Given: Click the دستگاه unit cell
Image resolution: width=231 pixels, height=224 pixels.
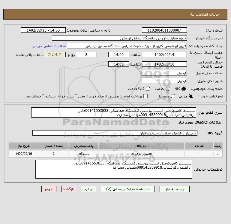Looking at the screenshot, I should point(83,154).
